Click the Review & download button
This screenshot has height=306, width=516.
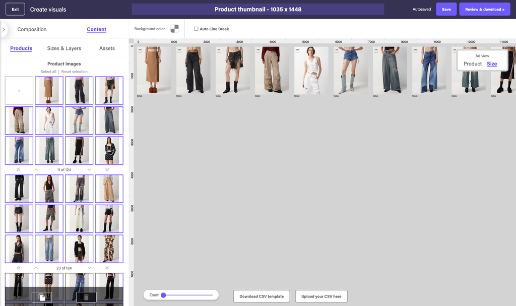click(x=484, y=9)
